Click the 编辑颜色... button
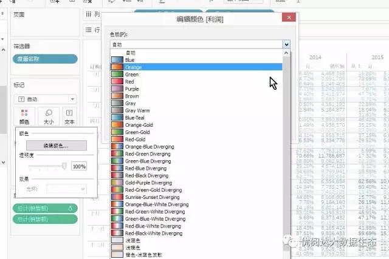 pos(57,146)
